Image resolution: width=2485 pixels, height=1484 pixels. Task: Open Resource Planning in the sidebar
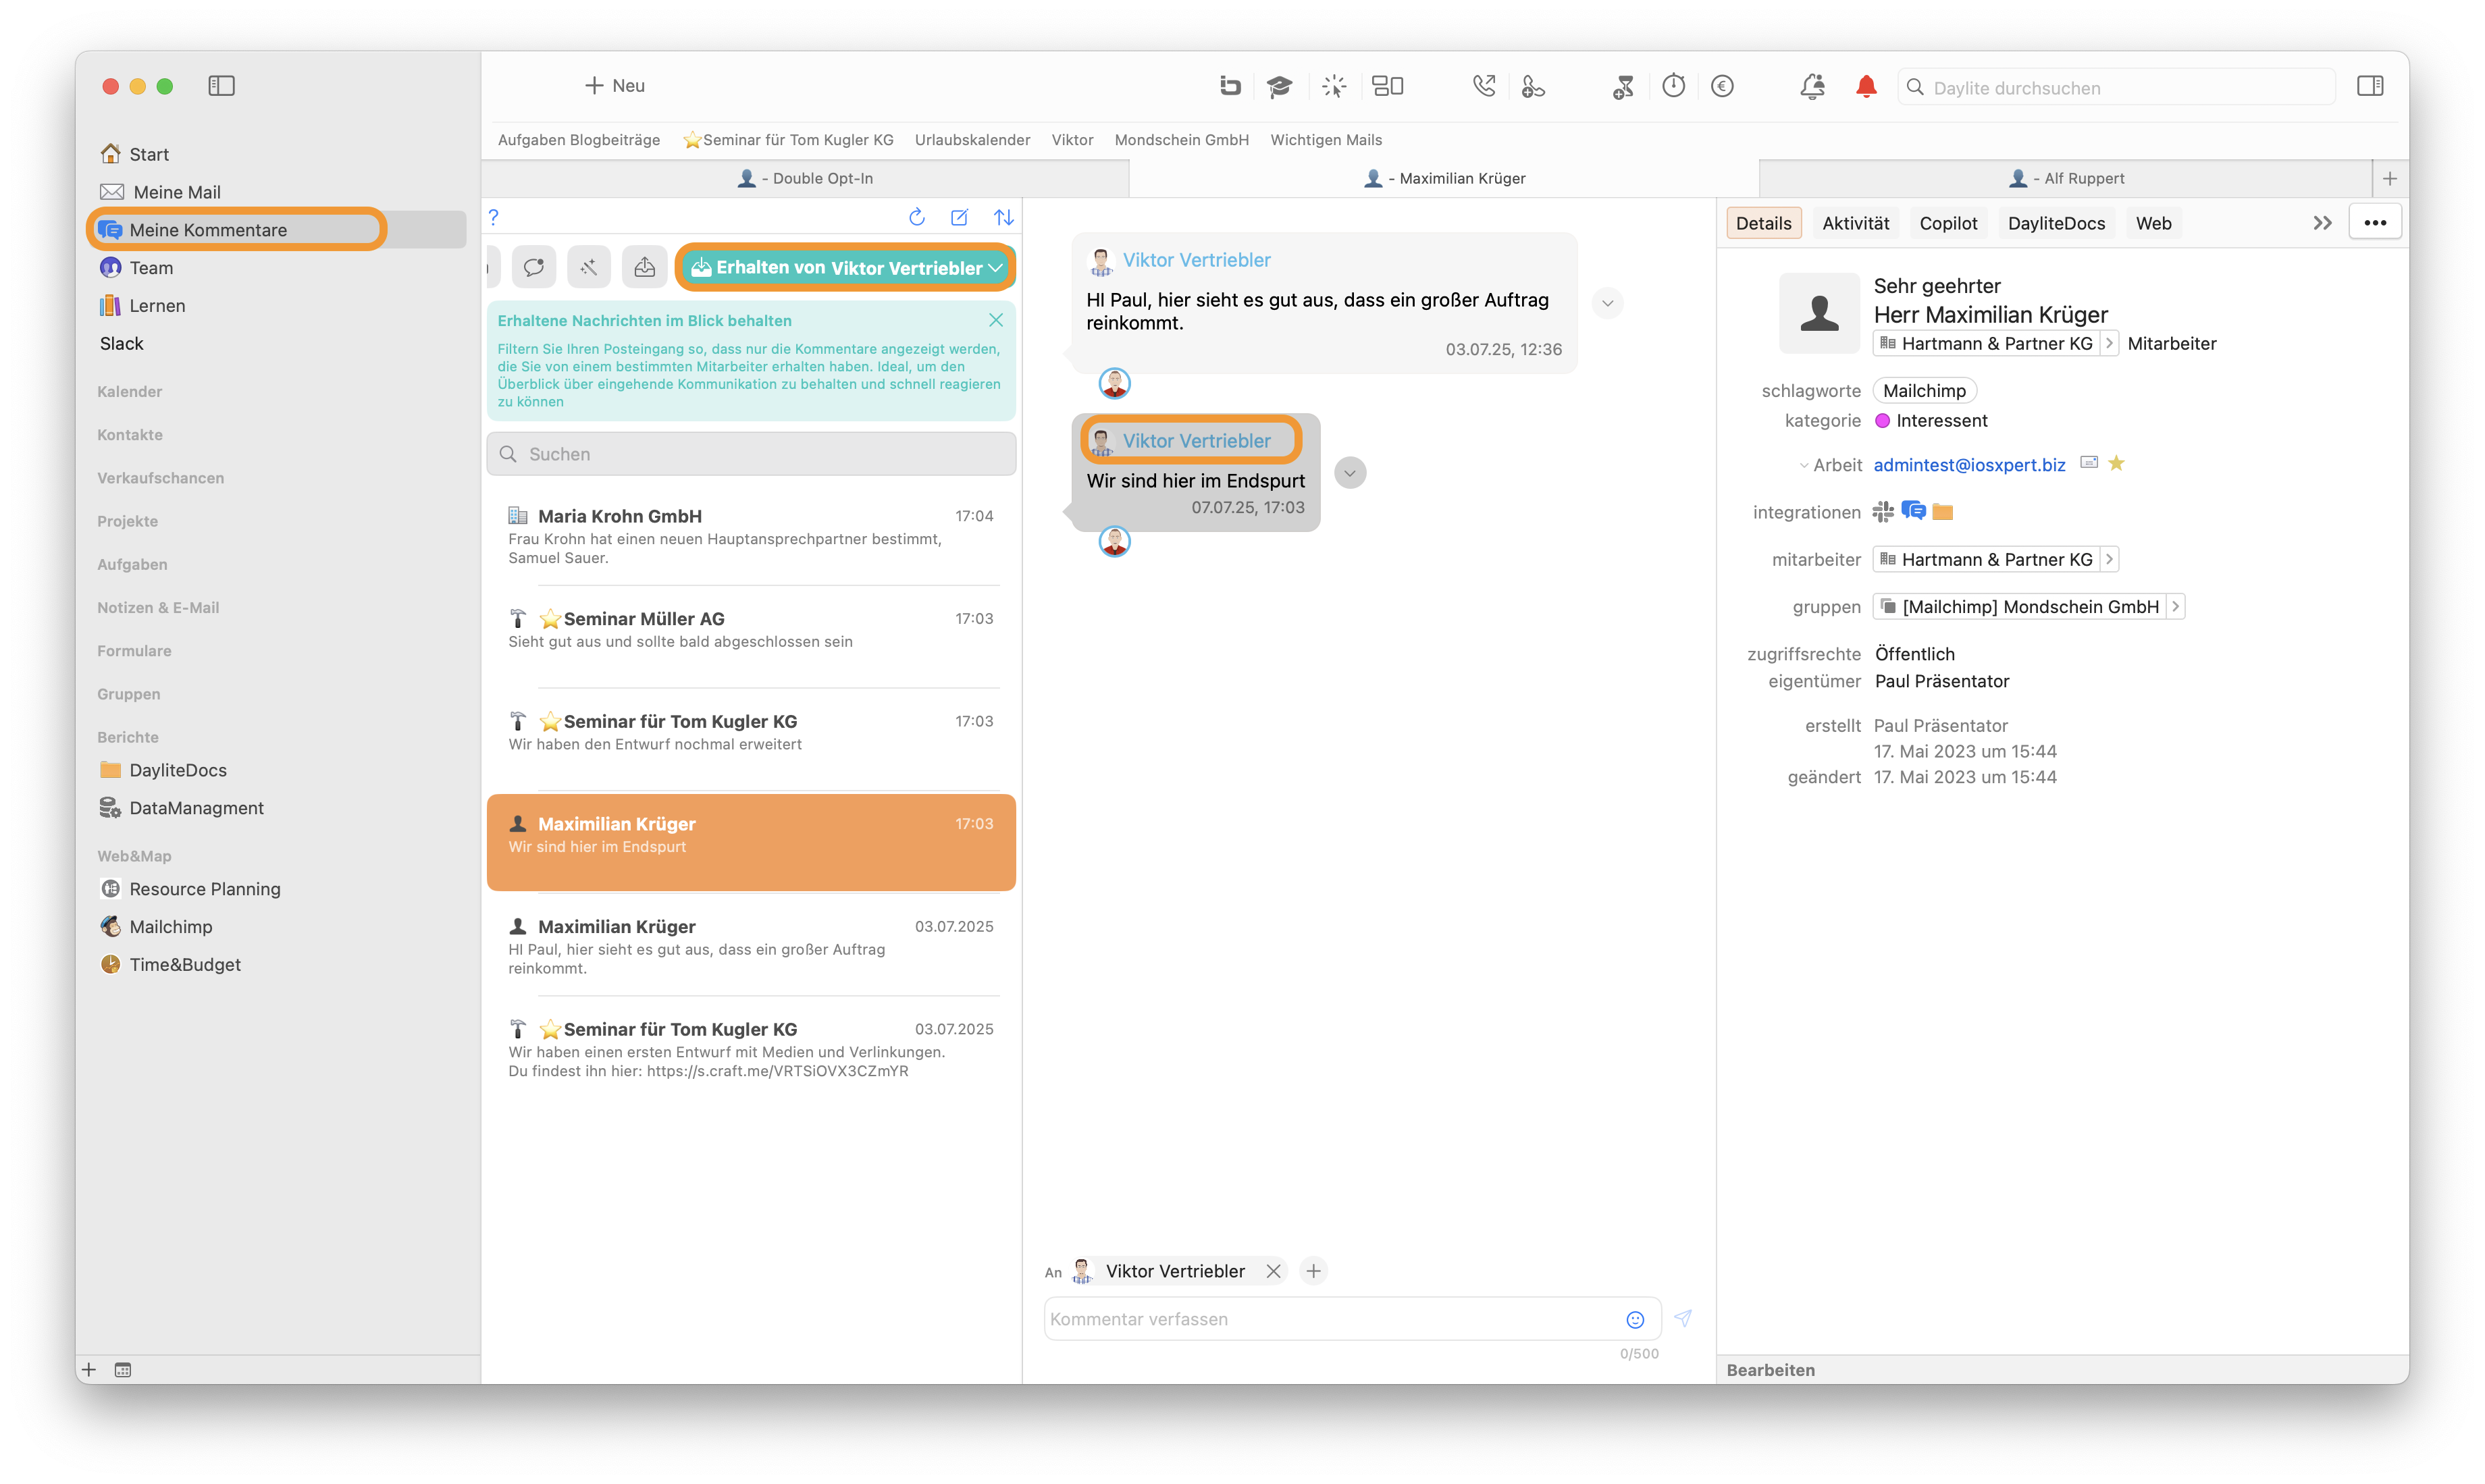pos(190,889)
